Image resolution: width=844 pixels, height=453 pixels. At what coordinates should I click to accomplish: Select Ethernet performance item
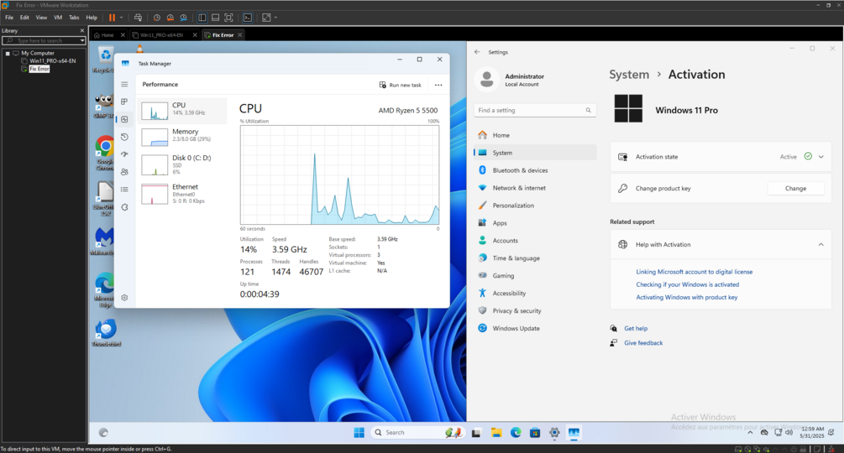pos(182,194)
